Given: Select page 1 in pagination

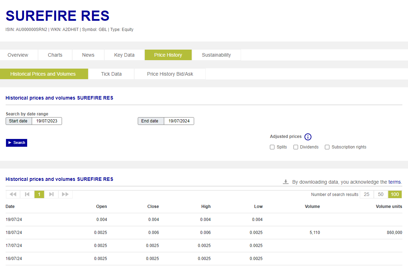Looking at the screenshot, I should (39, 194).
